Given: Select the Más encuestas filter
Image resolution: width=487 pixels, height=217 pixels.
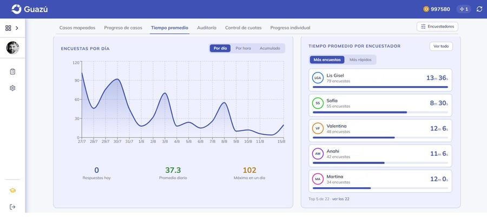Looking at the screenshot, I should [x=327, y=60].
